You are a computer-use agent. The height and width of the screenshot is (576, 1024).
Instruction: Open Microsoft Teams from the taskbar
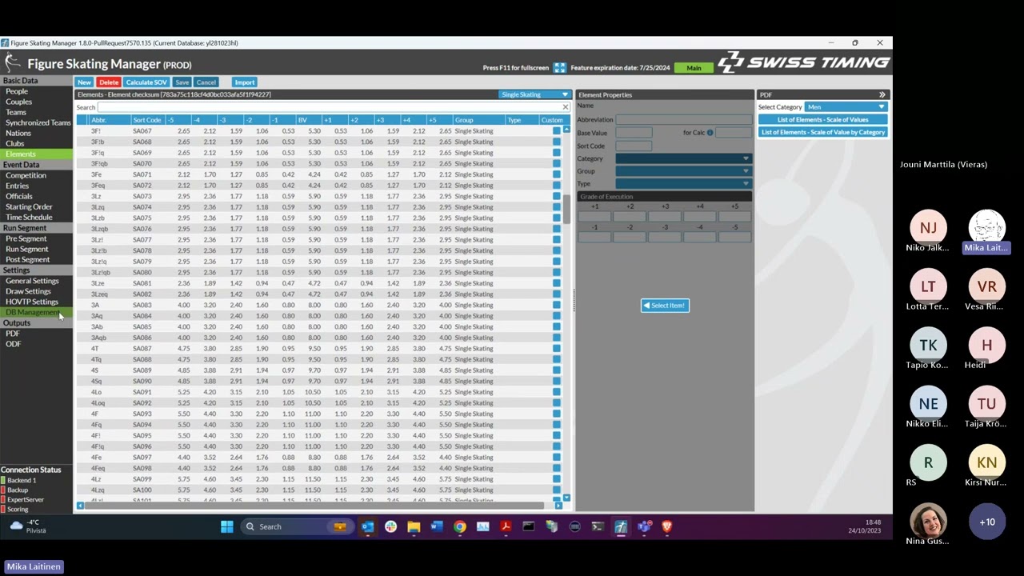(644, 526)
